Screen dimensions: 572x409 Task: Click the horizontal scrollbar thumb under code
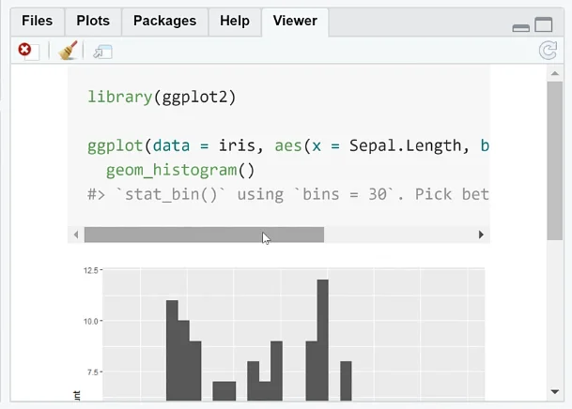(204, 235)
